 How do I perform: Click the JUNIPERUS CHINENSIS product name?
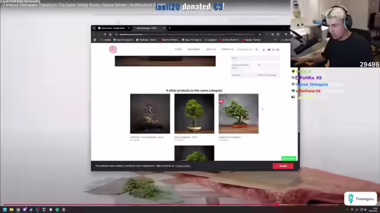click(230, 137)
